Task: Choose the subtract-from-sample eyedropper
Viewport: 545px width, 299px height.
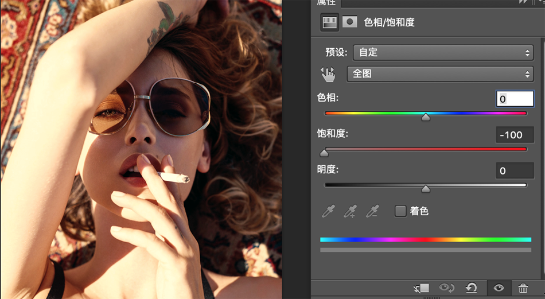Action: click(x=373, y=211)
